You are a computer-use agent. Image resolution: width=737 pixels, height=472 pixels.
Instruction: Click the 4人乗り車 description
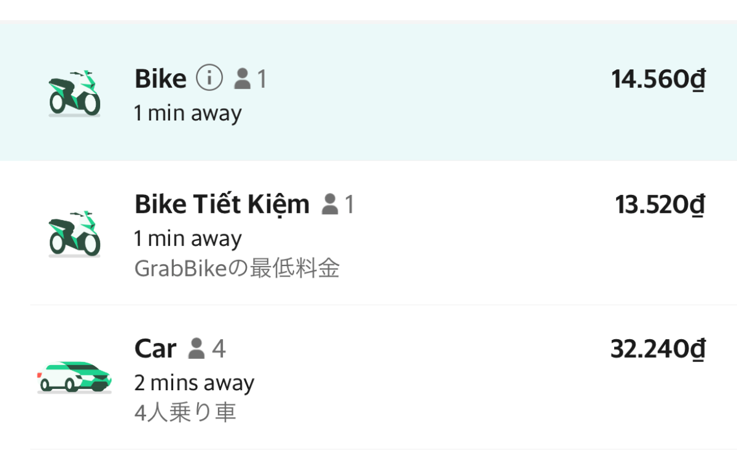point(185,412)
